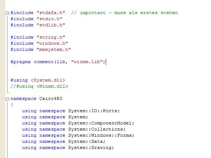Viewport: 211px width, 158px height.
Task: Click the commented-out Winmm.dll line
Action: (x=39, y=87)
